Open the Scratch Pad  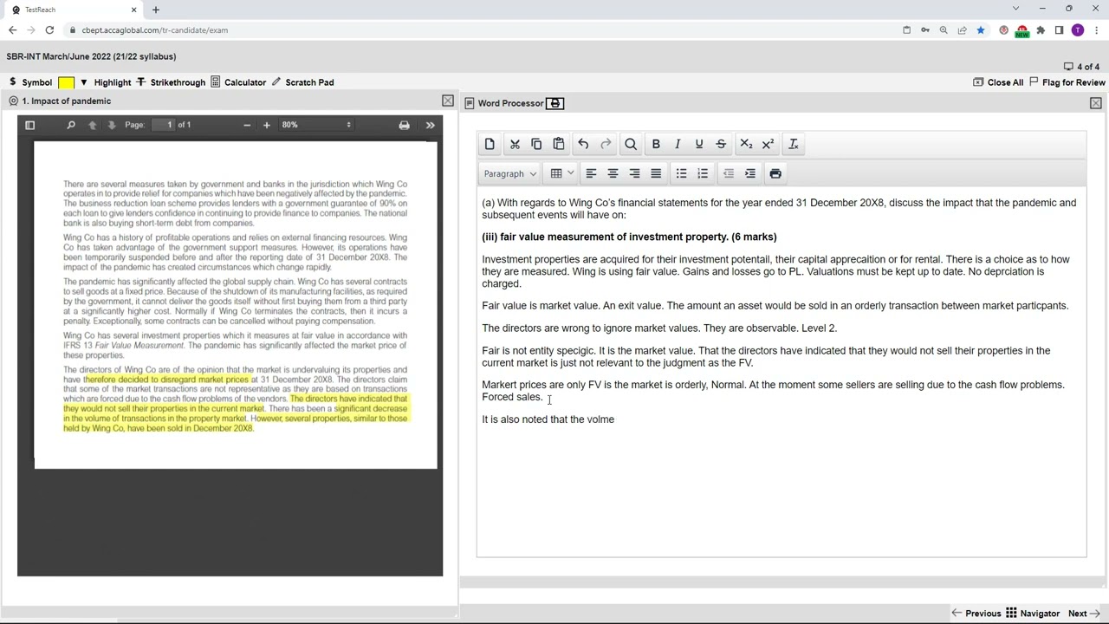tap(302, 82)
